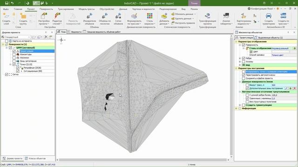
Task: Uncheck the Сетка layer checkbox
Action: [x=7, y=75]
